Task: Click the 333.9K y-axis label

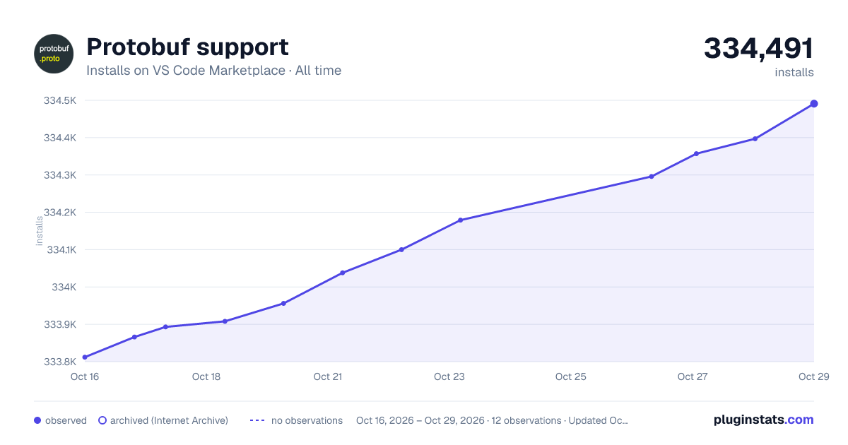Action: (x=60, y=325)
